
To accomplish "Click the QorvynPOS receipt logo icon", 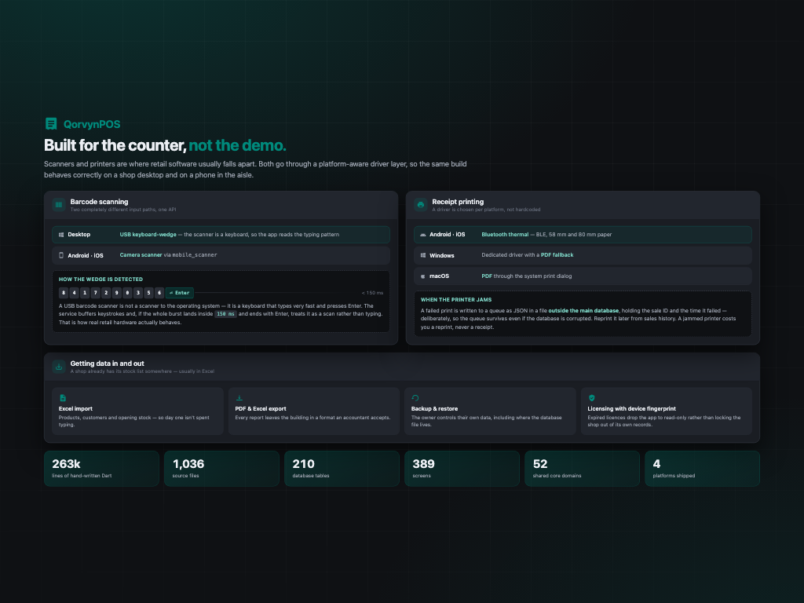I will tap(51, 123).
